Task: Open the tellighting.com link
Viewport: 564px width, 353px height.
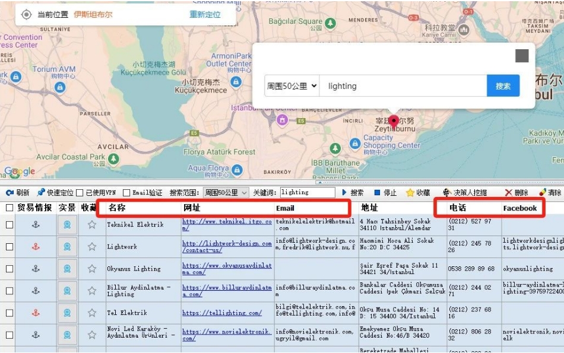Action: coord(222,313)
